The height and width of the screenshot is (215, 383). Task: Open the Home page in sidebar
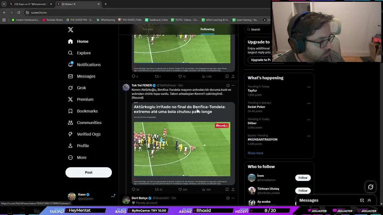[x=78, y=42]
